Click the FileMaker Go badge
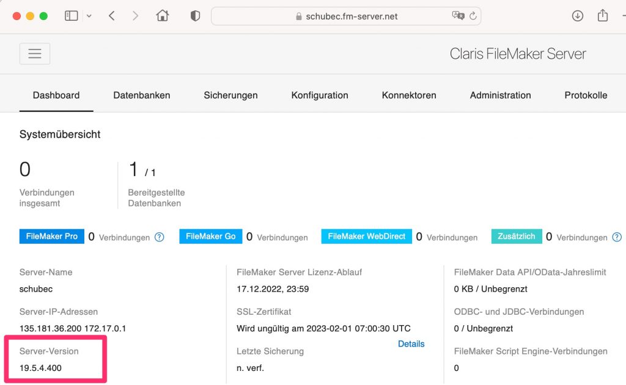 (x=211, y=236)
